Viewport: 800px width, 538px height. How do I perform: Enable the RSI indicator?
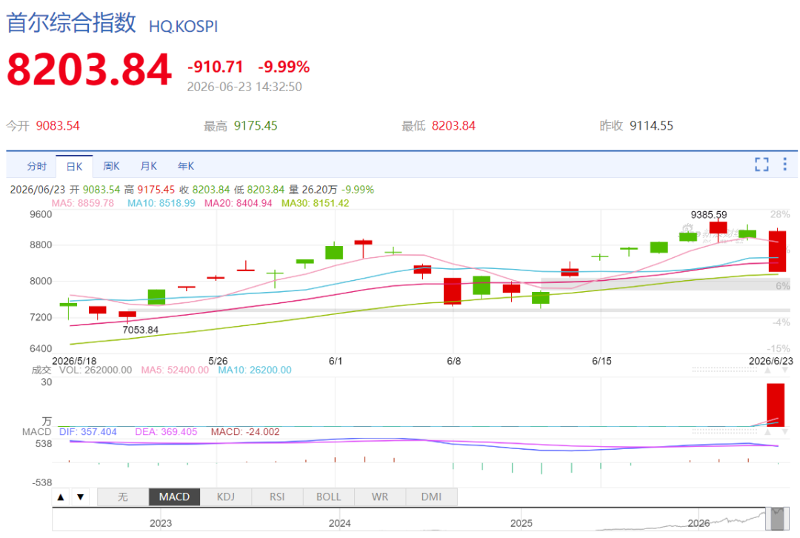tap(278, 497)
